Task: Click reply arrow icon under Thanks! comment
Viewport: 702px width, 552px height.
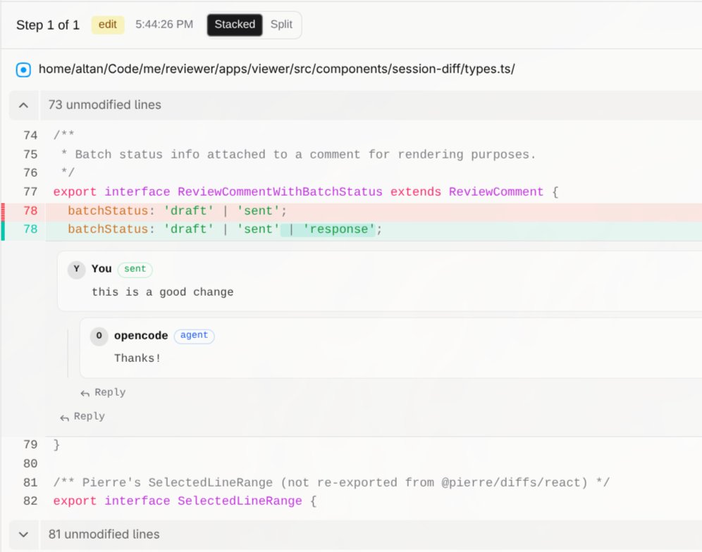Action: pyautogui.click(x=85, y=393)
